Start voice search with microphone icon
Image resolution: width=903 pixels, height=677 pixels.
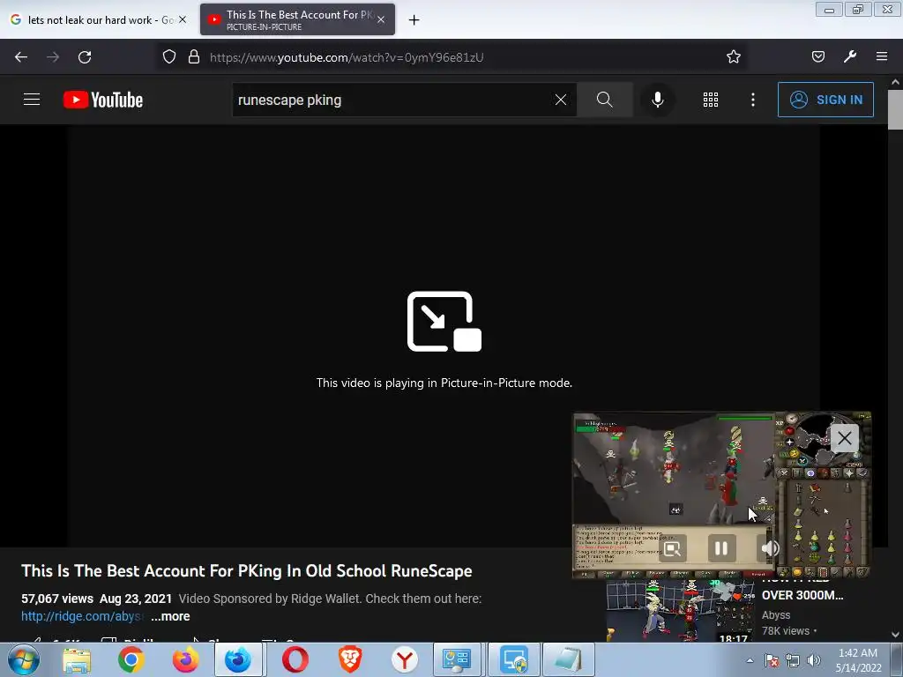[x=657, y=100]
